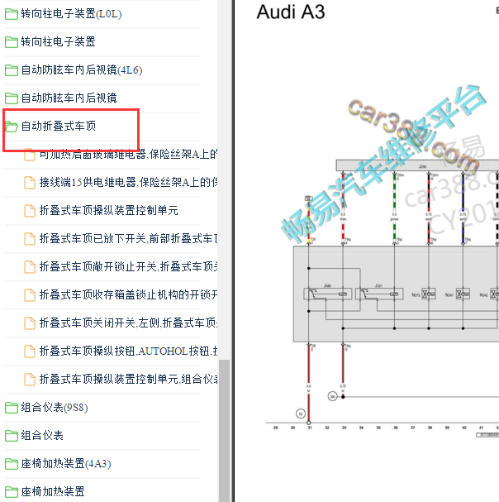The width and height of the screenshot is (499, 502).
Task: Open 折叠式车顶操纵装置控制单元 page
Action: click(108, 210)
